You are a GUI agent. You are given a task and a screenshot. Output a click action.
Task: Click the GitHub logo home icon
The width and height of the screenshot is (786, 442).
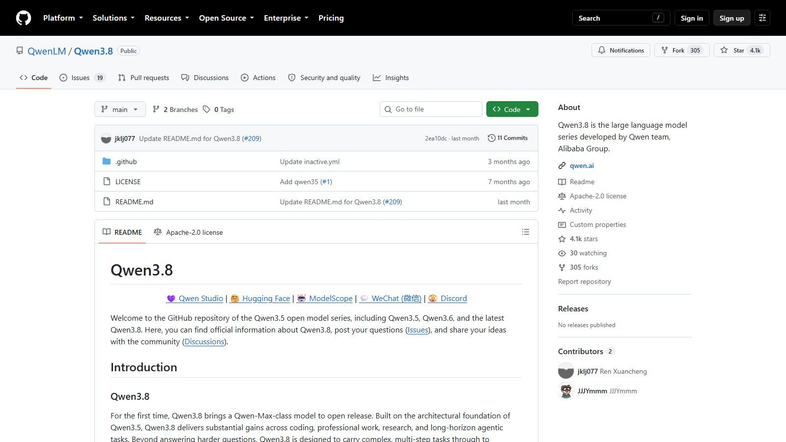[24, 18]
